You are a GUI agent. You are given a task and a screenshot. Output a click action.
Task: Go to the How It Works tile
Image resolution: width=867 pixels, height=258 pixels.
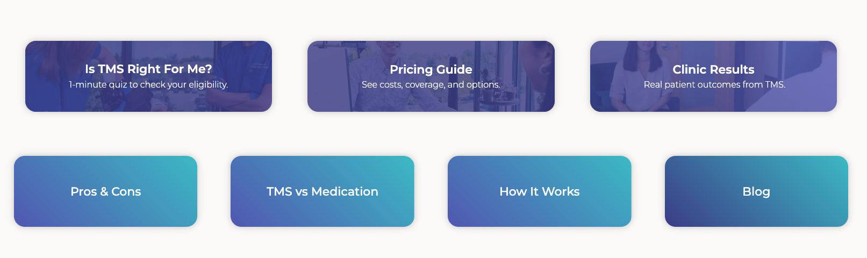540,191
